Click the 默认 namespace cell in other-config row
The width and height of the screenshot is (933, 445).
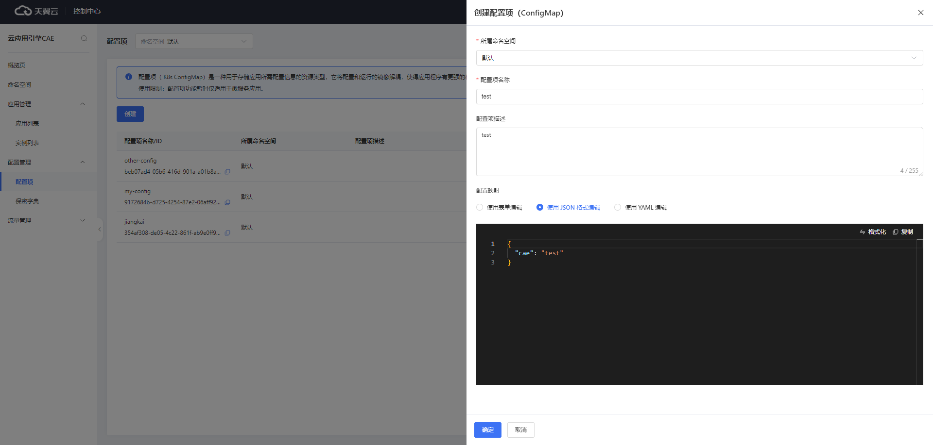[247, 166]
